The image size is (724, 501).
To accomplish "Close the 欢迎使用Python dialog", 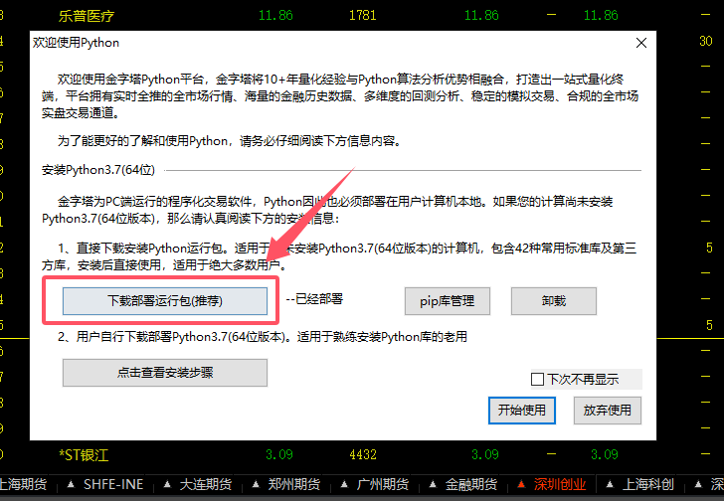I will pyautogui.click(x=640, y=43).
